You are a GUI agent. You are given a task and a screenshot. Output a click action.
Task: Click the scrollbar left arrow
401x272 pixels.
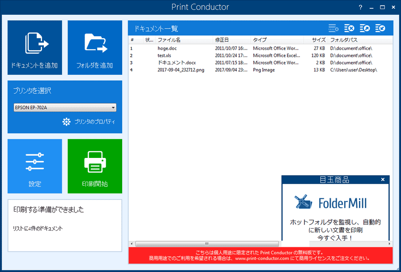coord(132,244)
